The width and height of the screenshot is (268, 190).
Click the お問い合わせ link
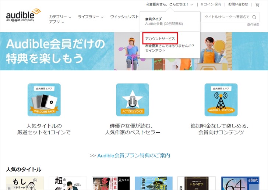[x=238, y=4]
